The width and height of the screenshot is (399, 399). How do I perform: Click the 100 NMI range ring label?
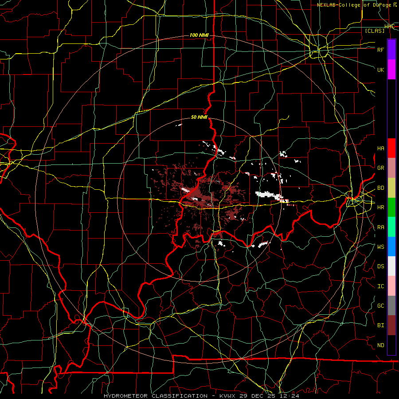199,35
